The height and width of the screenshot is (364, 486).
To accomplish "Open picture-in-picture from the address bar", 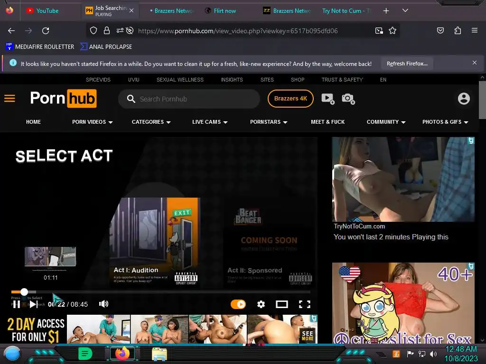I will (x=379, y=31).
